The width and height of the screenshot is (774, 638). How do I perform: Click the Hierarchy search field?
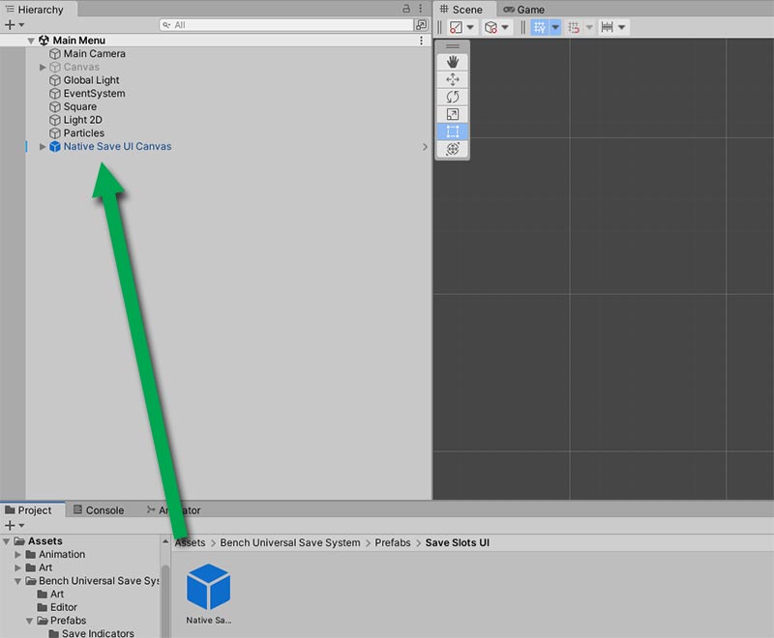coord(290,25)
